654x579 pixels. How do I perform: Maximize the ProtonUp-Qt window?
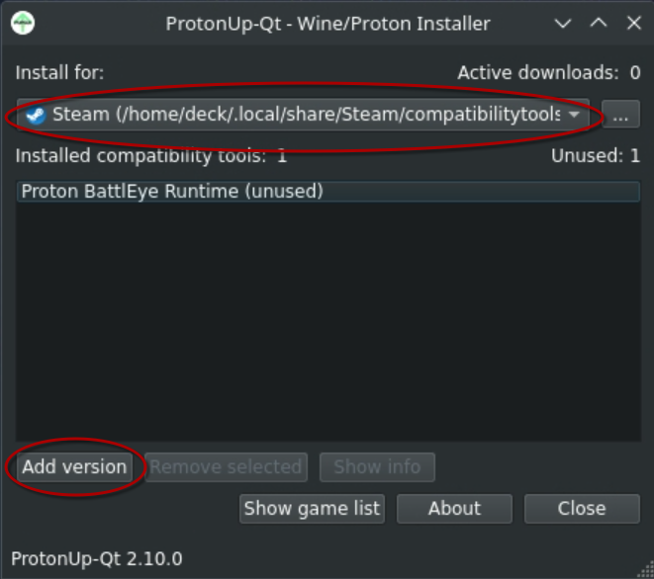click(x=599, y=23)
